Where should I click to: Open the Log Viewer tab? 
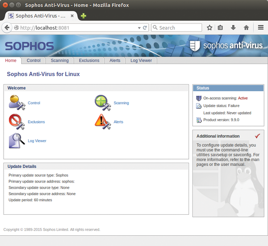[x=141, y=60]
